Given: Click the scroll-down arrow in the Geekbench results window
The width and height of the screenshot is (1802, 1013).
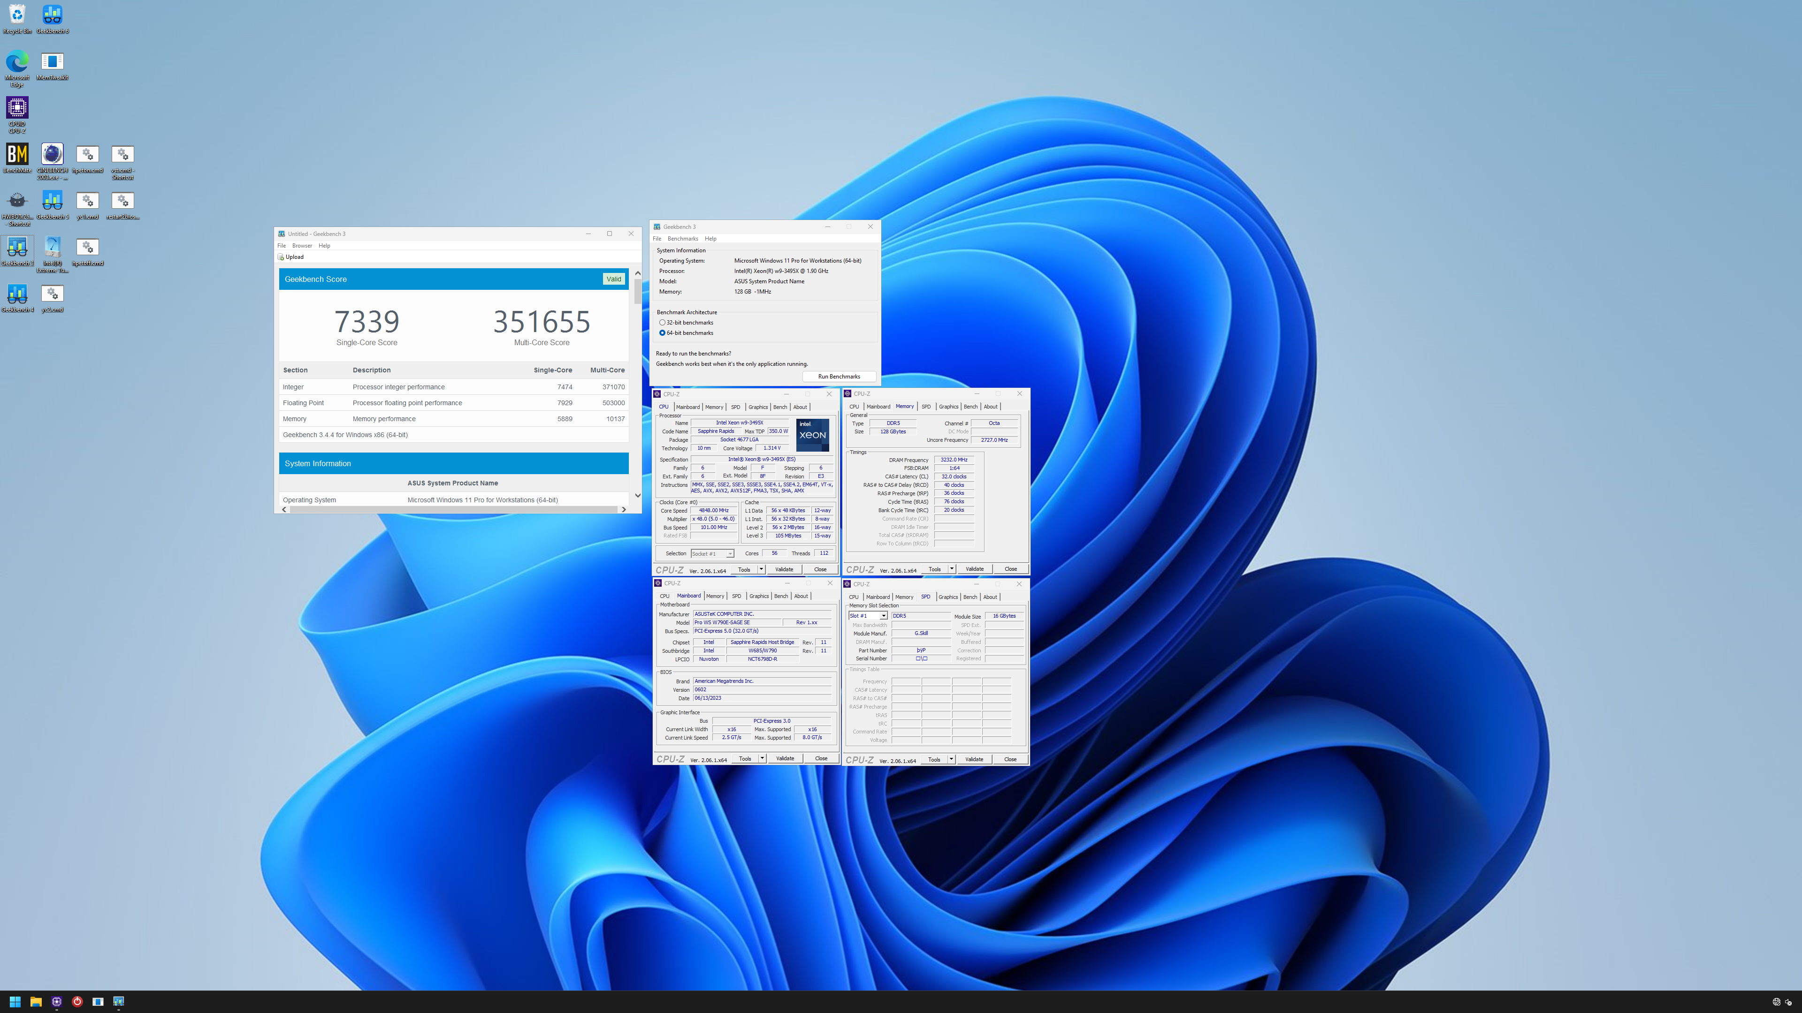Looking at the screenshot, I should point(637,496).
